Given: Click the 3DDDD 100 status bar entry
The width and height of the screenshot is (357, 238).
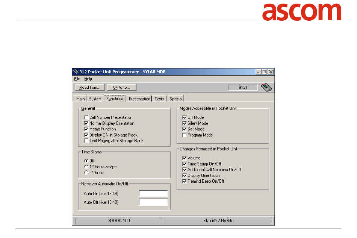Looking at the screenshot, I should 119,221.
